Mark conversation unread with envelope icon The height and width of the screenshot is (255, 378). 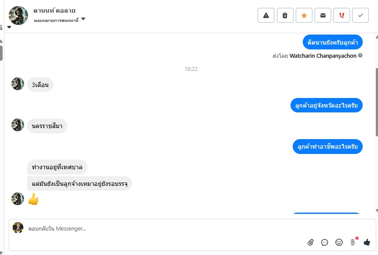click(x=323, y=15)
